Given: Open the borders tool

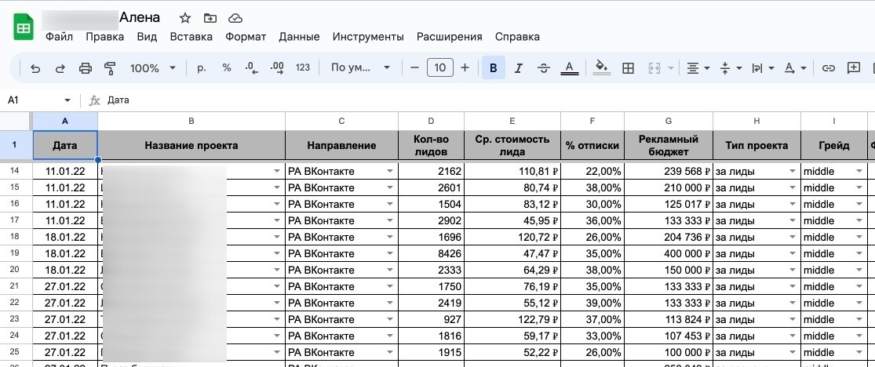Looking at the screenshot, I should (x=628, y=68).
